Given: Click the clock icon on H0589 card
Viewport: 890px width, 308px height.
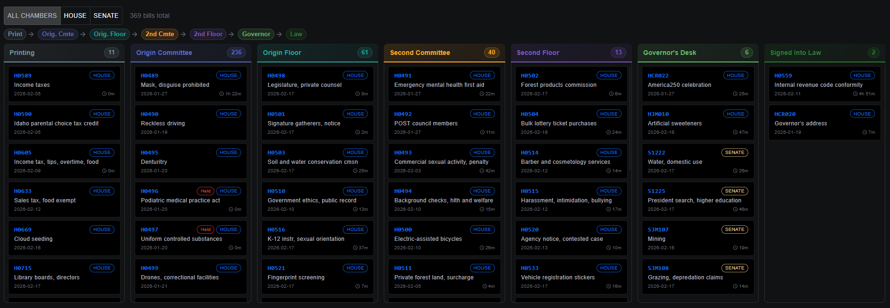Looking at the screenshot, I should tap(104, 94).
